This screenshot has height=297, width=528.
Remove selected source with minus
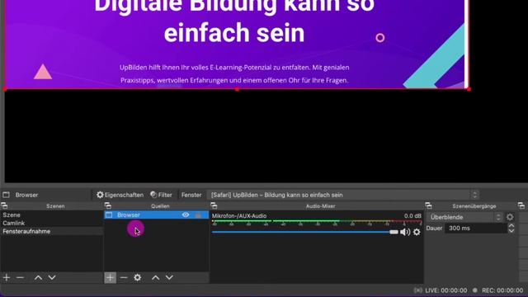124,277
